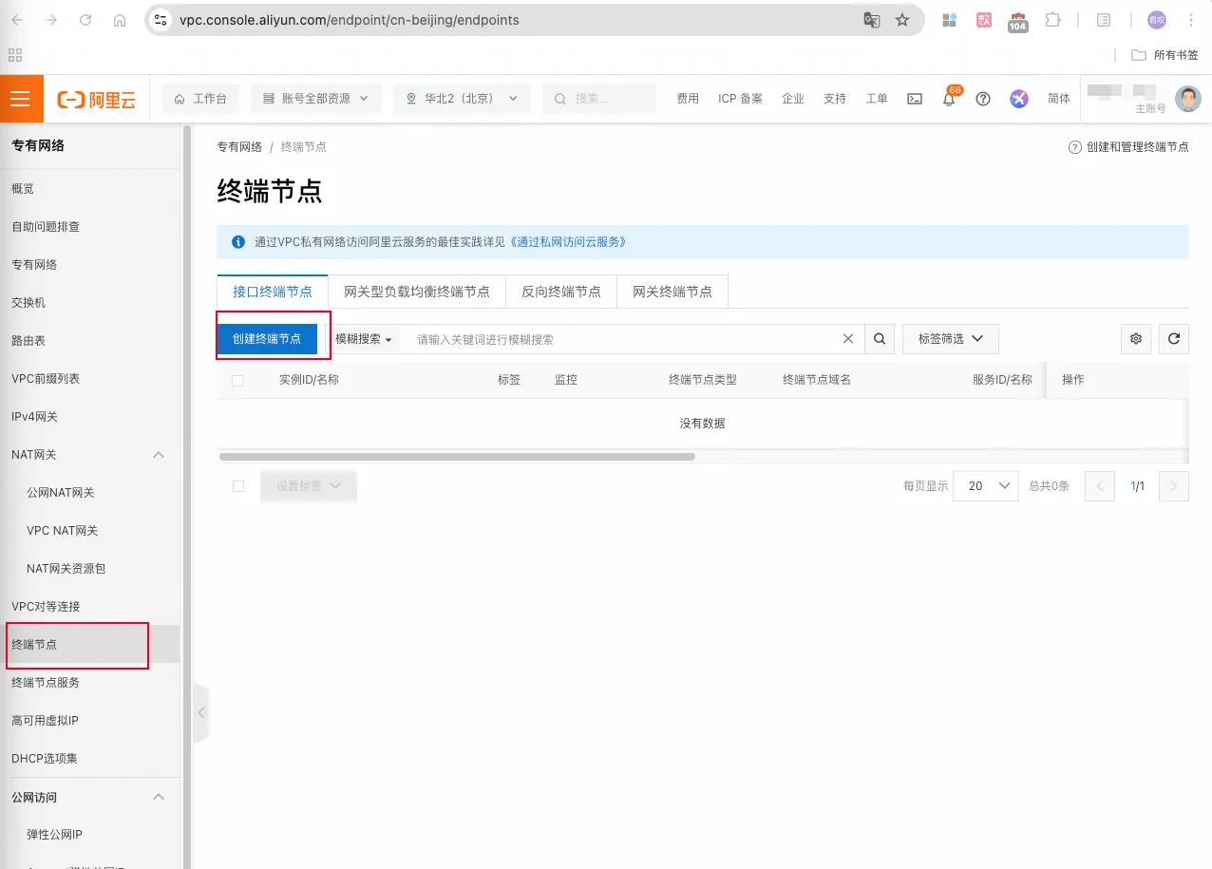
Task: Open the browser side panel icon
Action: click(1104, 20)
